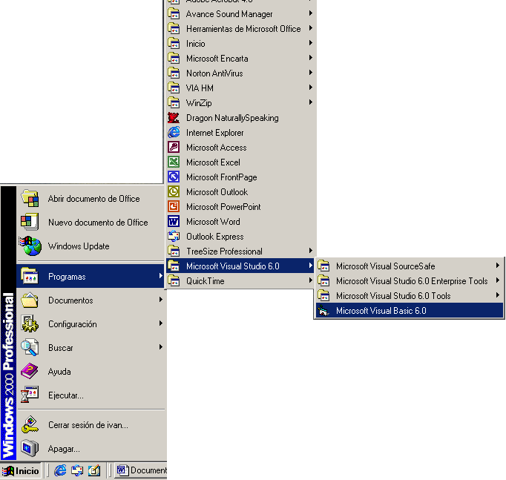Image resolution: width=506 pixels, height=480 pixels.
Task: Select Microsoft Visual SourceSafe entry
Action: [410, 266]
